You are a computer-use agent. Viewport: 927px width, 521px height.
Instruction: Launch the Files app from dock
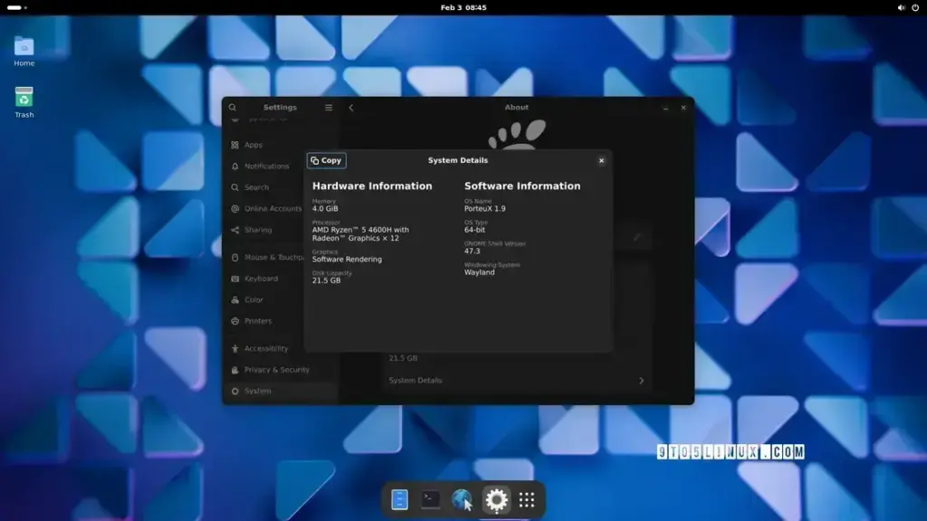tap(399, 499)
